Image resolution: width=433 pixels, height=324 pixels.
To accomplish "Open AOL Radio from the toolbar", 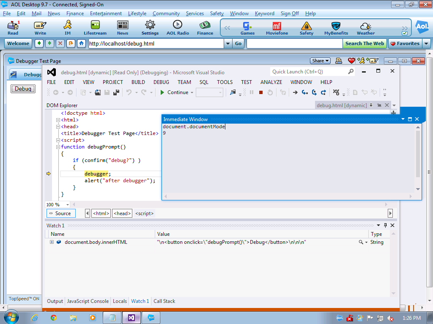I will (x=178, y=27).
